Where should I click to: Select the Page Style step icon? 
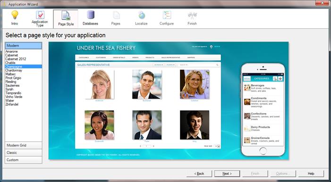(66, 16)
